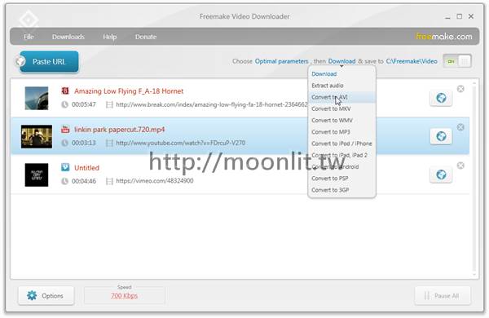Click the Vimeo icon beside Untitled
Viewport: 489px width, 318px height.
click(x=65, y=167)
